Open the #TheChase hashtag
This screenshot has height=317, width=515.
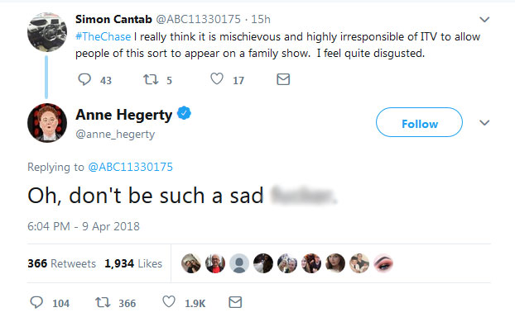(x=103, y=36)
